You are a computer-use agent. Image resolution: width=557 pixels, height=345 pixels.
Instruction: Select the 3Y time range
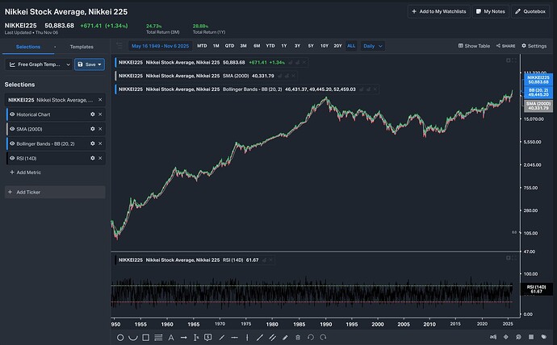pyautogui.click(x=297, y=46)
